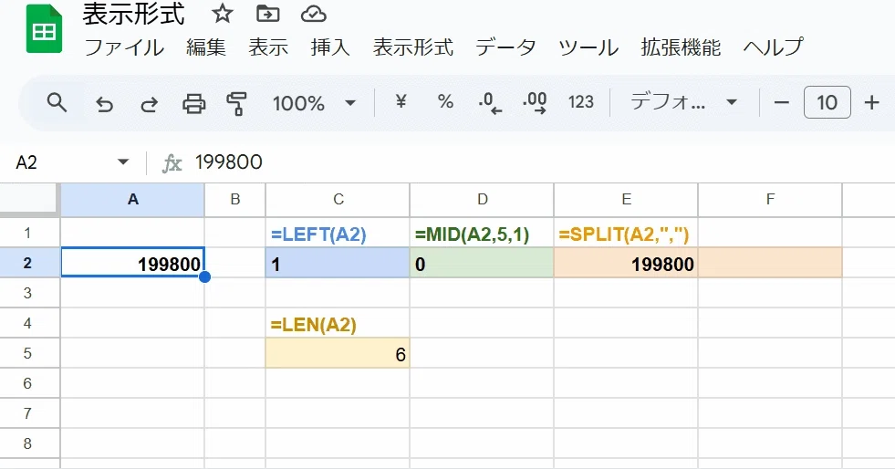
Task: Undo the last action
Action: click(104, 104)
